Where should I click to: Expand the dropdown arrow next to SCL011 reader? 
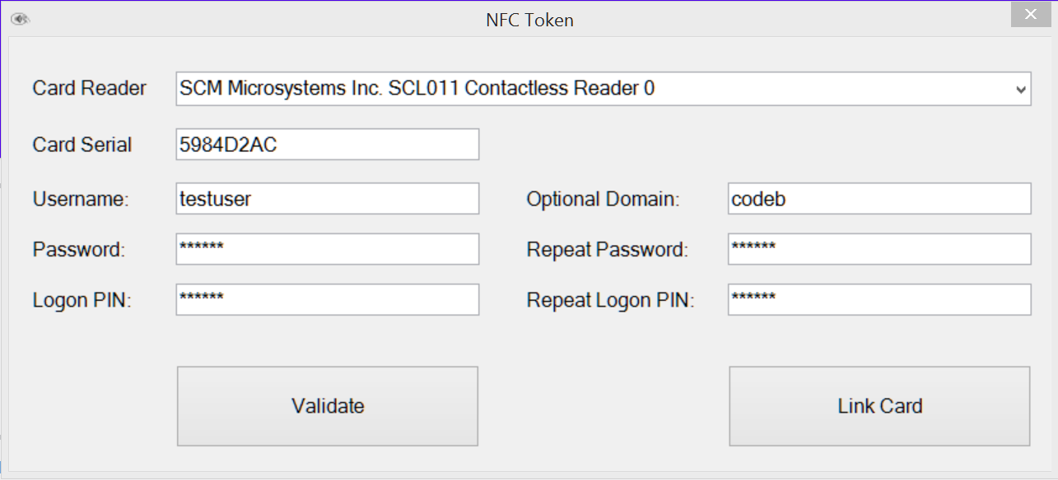pyautogui.click(x=1020, y=88)
